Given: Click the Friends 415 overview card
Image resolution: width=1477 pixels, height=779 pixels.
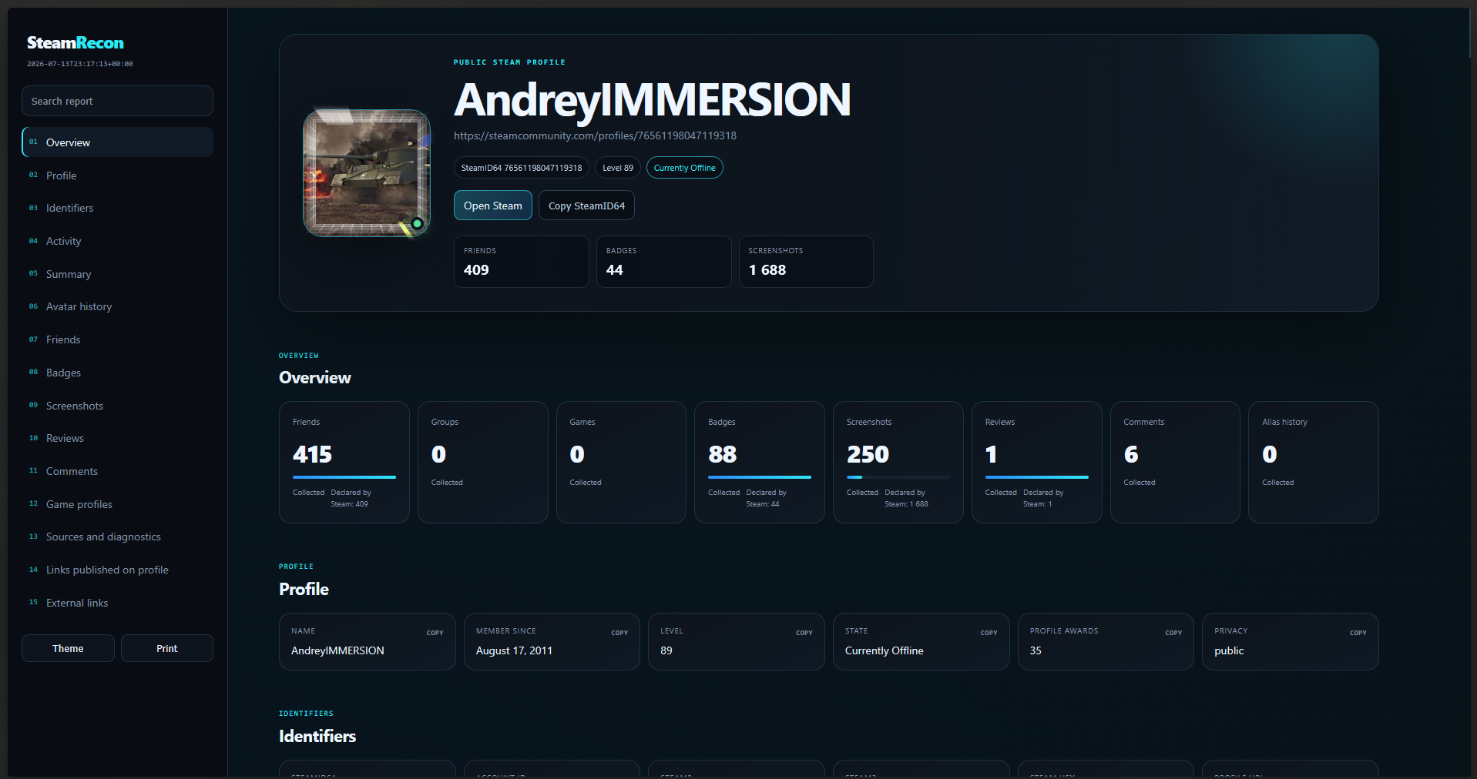Looking at the screenshot, I should coord(344,462).
